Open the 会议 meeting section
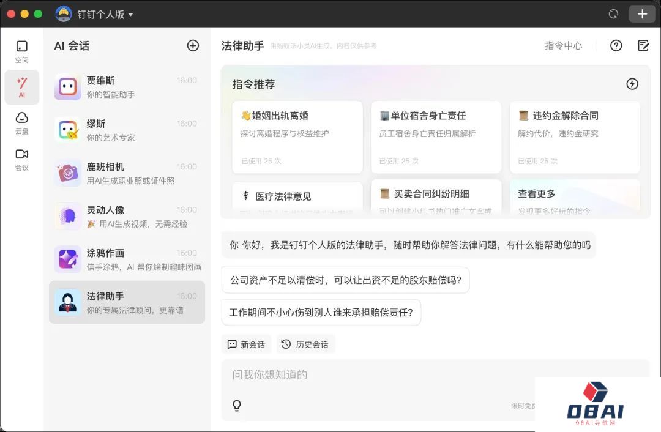661x432 pixels. point(22,160)
